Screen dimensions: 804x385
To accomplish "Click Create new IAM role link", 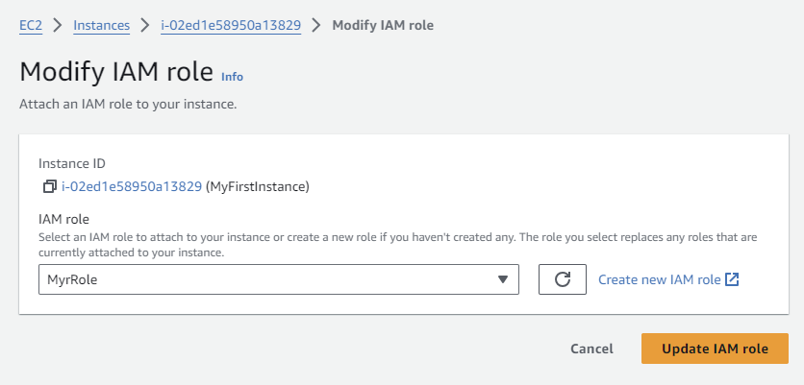I will 668,279.
